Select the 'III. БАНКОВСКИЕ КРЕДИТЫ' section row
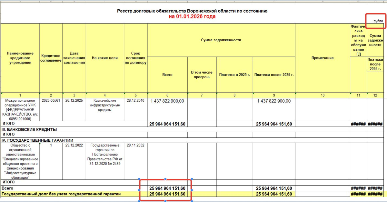 [192, 129]
